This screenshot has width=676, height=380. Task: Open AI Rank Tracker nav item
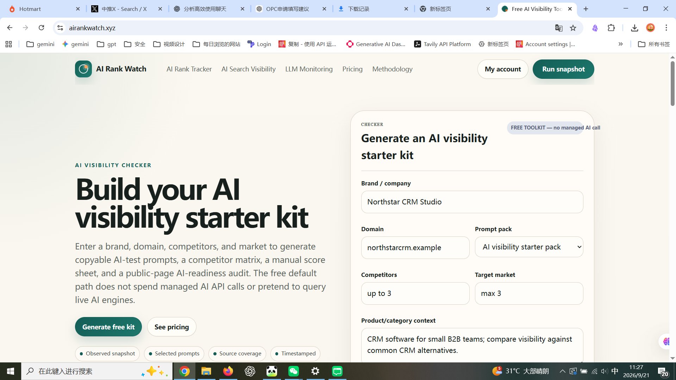[x=189, y=69]
